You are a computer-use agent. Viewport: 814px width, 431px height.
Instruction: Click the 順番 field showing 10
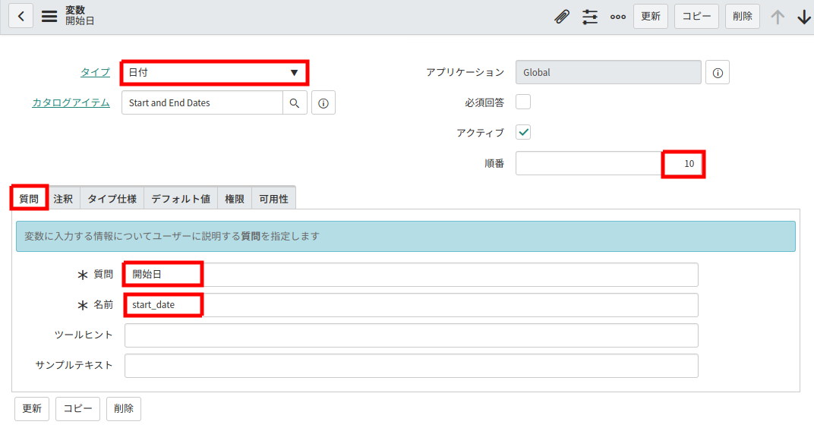tap(610, 163)
